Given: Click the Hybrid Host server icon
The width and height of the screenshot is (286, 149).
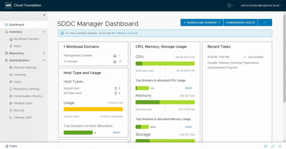Looking at the screenshot, I should click(x=115, y=88).
